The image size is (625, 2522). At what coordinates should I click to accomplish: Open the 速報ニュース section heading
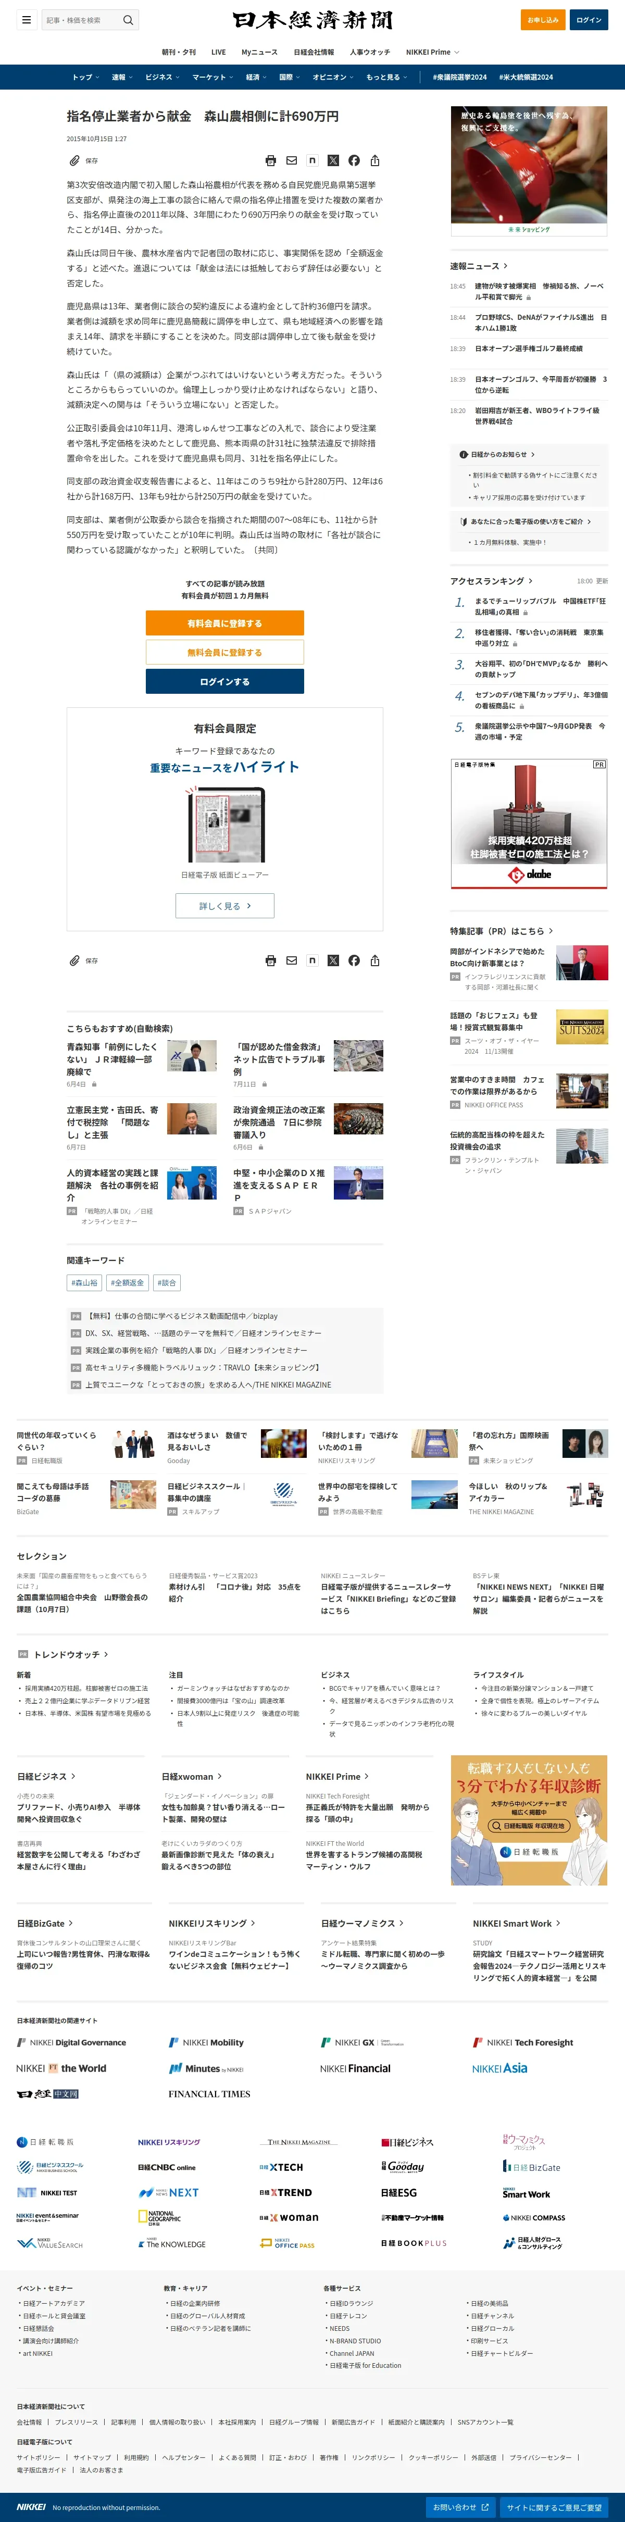click(479, 266)
